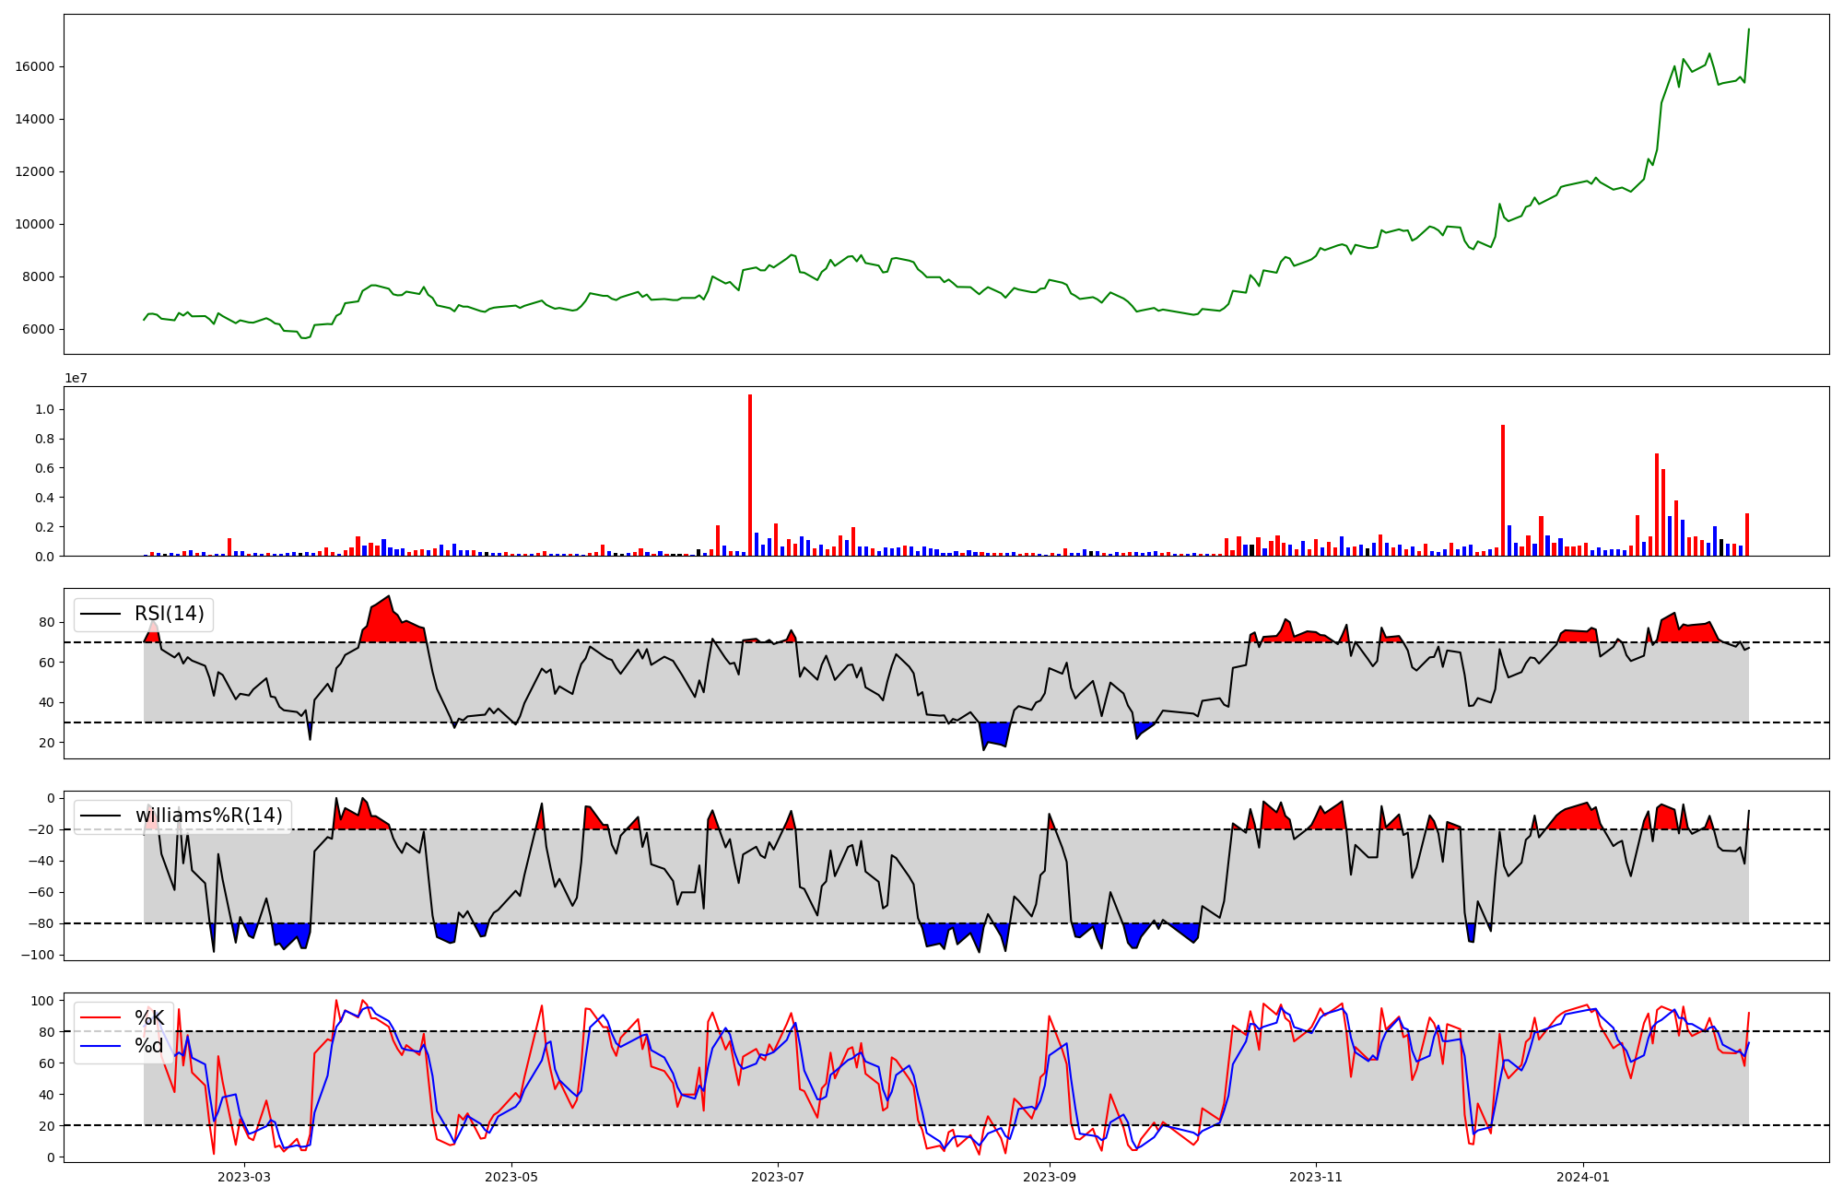Screen dimensions: 1843x1198
Task: Click the 6000 price axis label
Action: (39, 329)
